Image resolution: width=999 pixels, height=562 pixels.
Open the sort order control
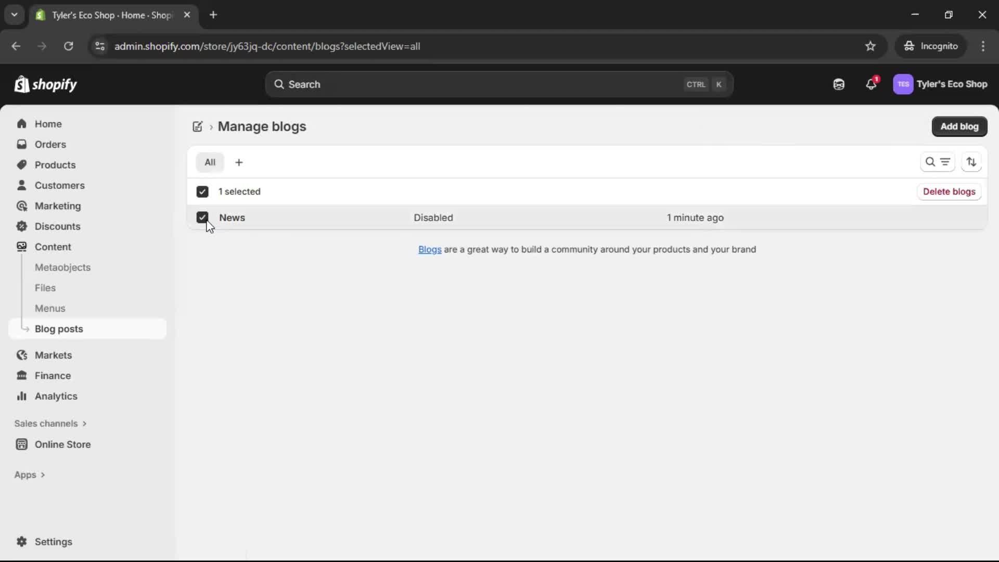tap(972, 162)
